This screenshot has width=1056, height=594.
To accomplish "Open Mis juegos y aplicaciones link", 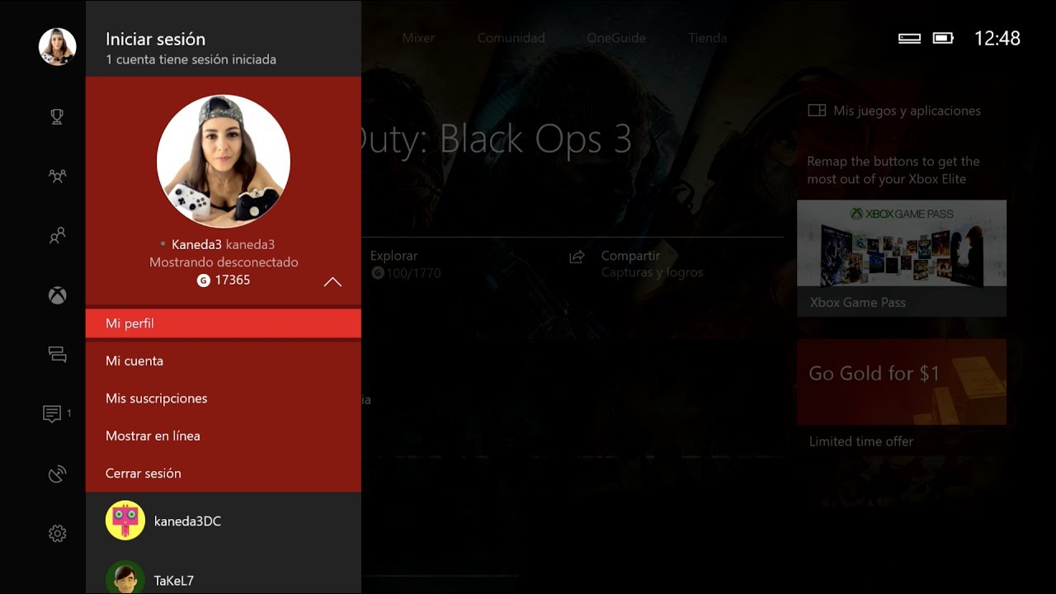I will click(894, 111).
